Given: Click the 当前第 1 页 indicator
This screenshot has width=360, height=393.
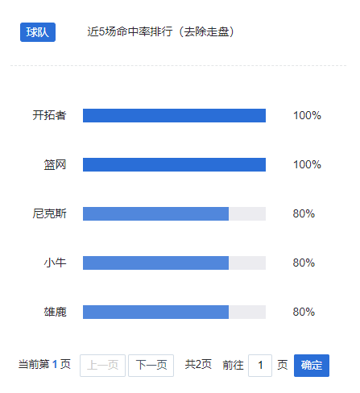Looking at the screenshot, I should [x=44, y=365].
